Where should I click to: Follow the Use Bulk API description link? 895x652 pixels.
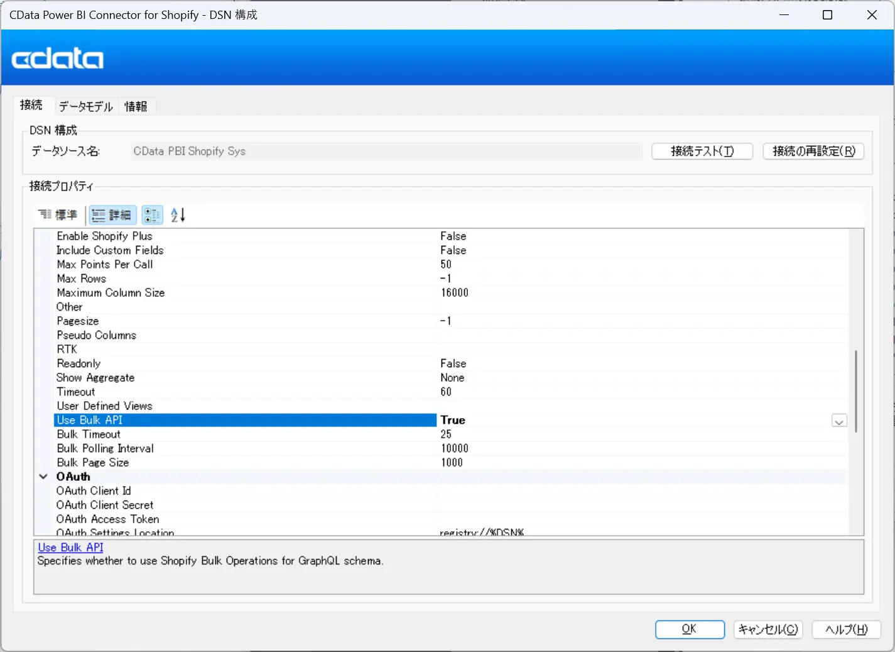70,548
